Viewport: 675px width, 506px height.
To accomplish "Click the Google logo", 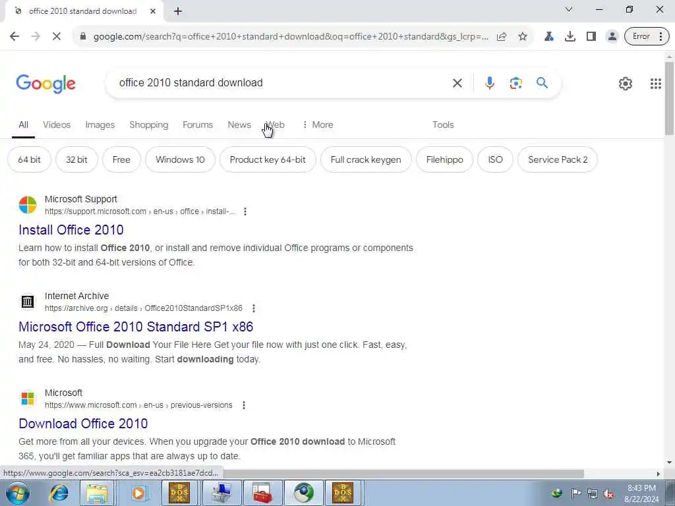I will 45,84.
